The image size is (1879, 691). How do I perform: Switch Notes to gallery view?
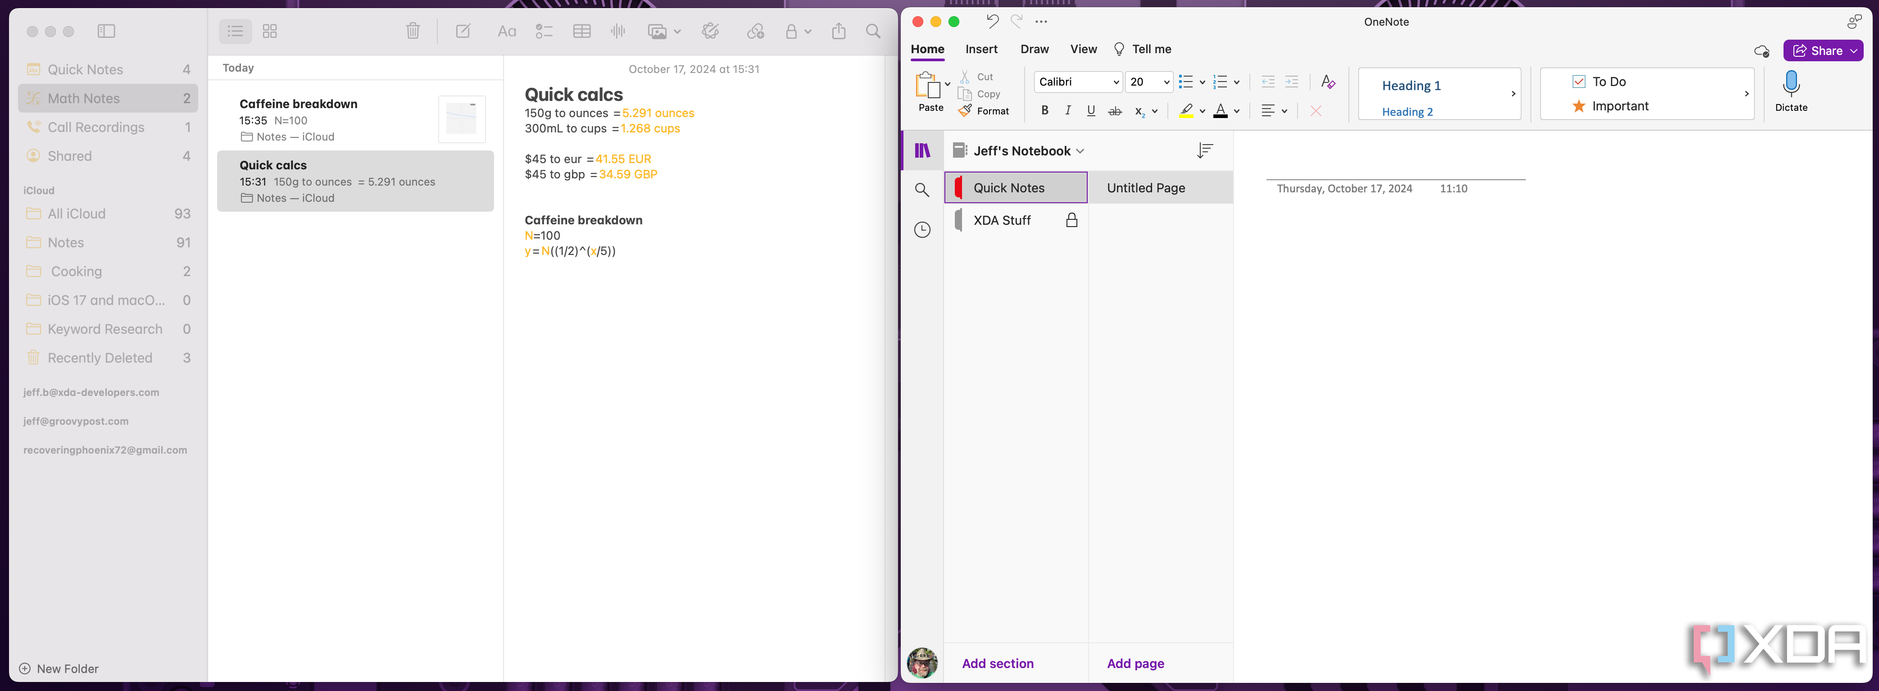tap(270, 31)
